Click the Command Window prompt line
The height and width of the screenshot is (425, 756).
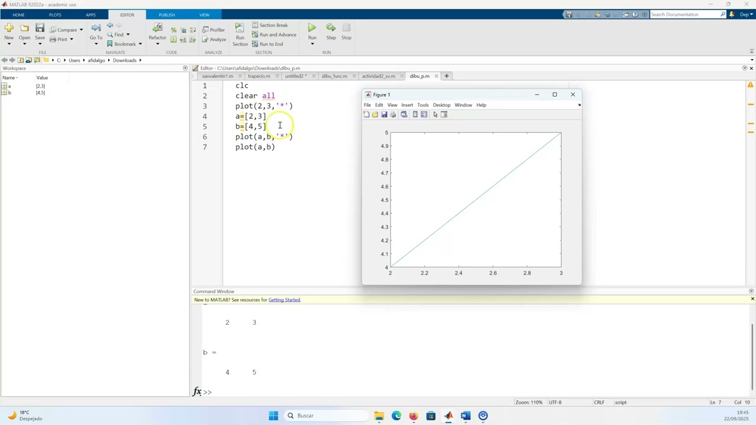[x=472, y=392]
